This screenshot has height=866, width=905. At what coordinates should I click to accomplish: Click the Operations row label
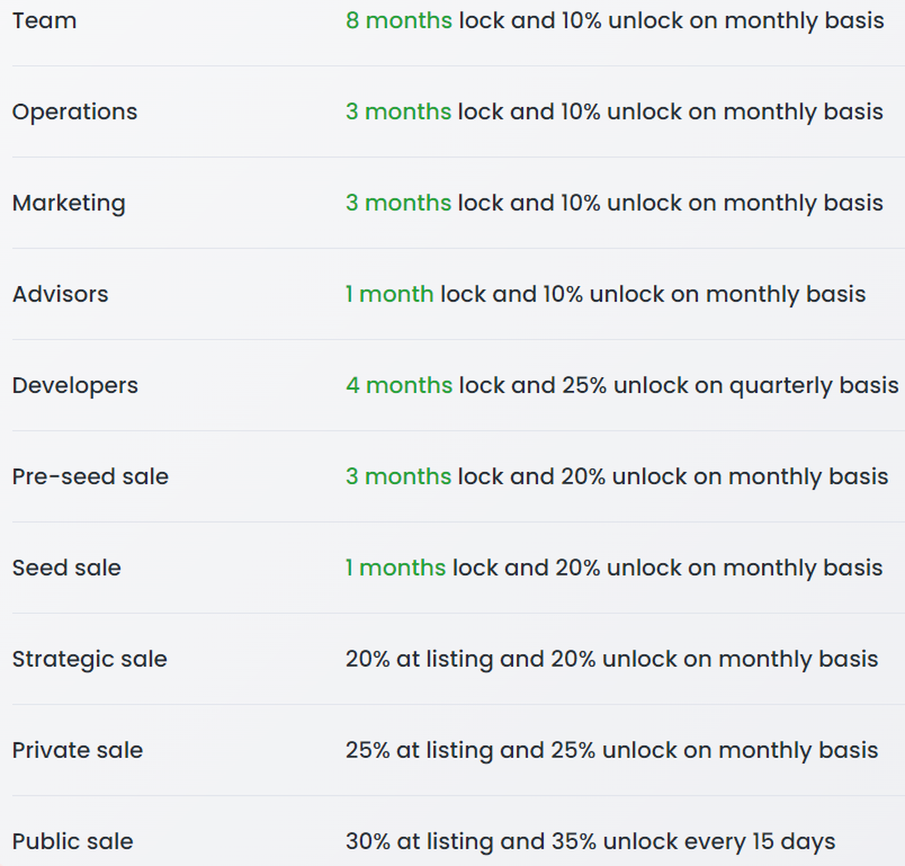[x=75, y=112]
